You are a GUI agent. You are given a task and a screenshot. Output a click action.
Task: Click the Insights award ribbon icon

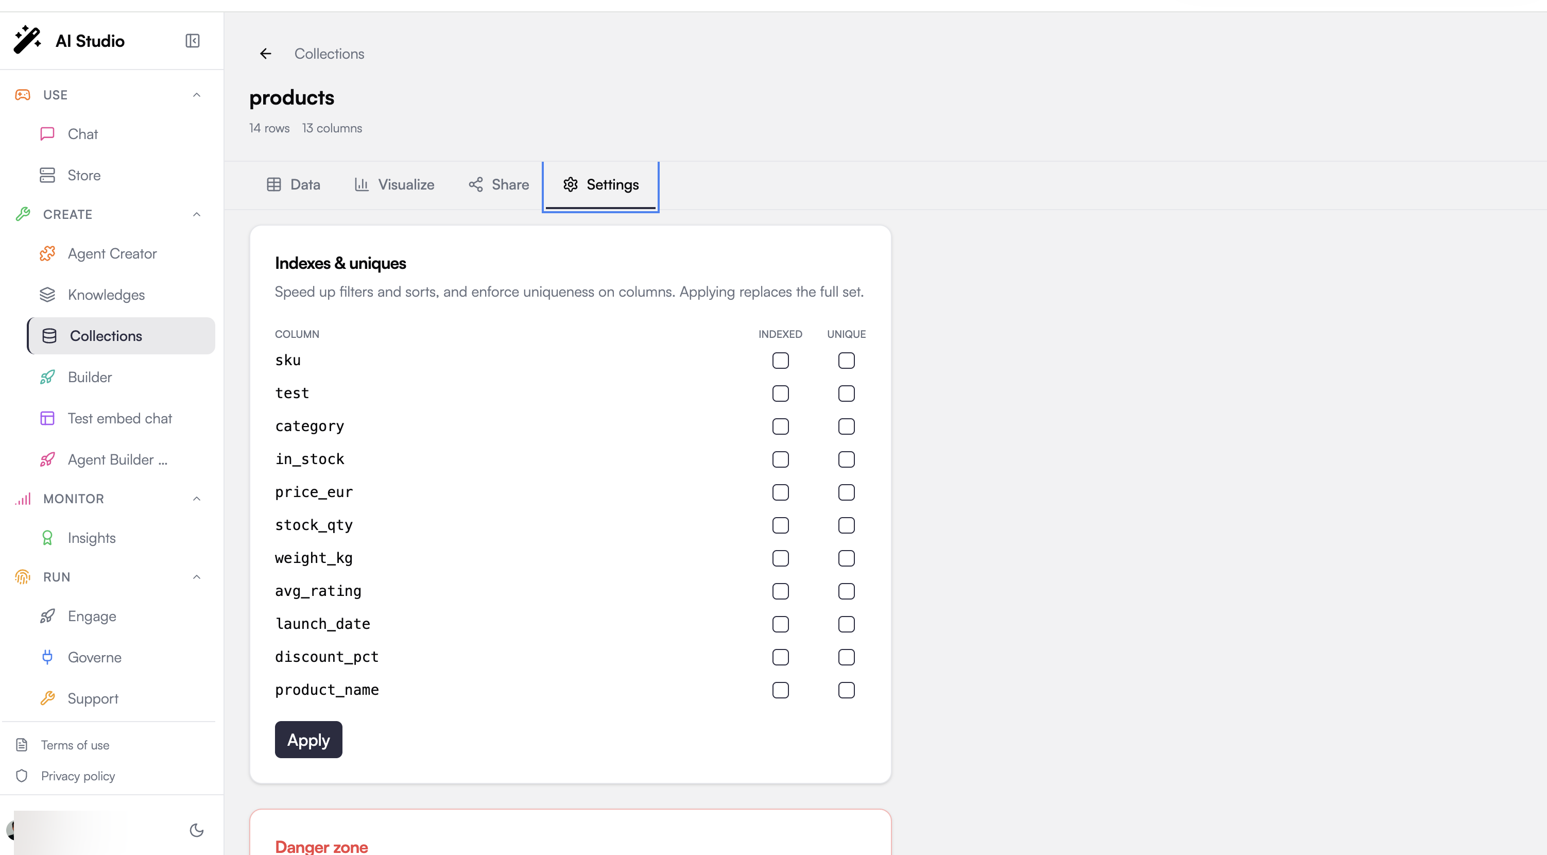coord(47,537)
